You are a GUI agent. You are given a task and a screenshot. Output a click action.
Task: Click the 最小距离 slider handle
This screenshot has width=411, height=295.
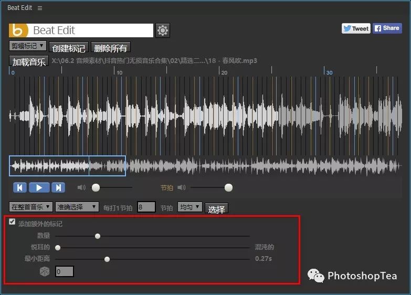(107, 259)
